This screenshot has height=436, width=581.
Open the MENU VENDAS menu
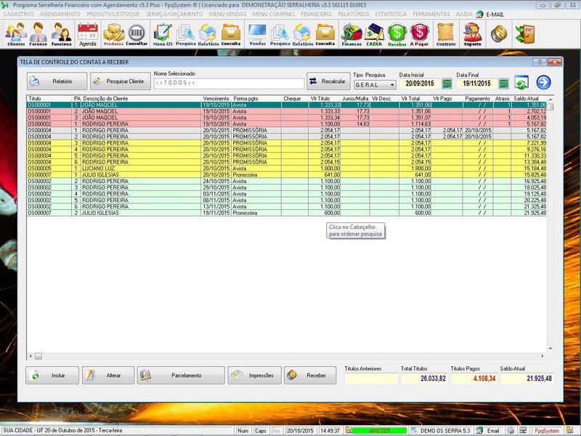click(227, 14)
